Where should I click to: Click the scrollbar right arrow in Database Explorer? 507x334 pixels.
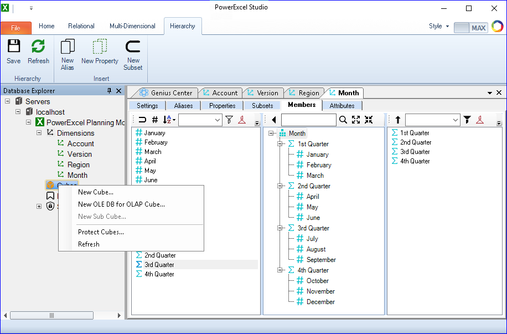(x=119, y=315)
